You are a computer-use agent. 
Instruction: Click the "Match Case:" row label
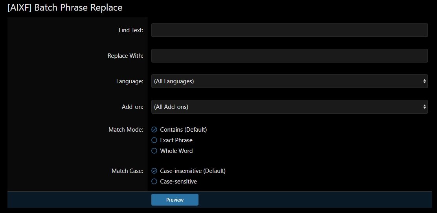pyautogui.click(x=127, y=171)
